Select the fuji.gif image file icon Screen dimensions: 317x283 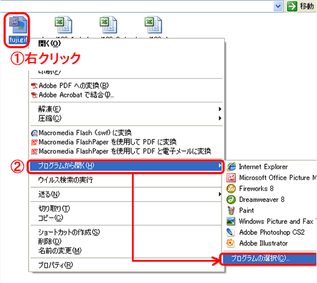[18, 25]
